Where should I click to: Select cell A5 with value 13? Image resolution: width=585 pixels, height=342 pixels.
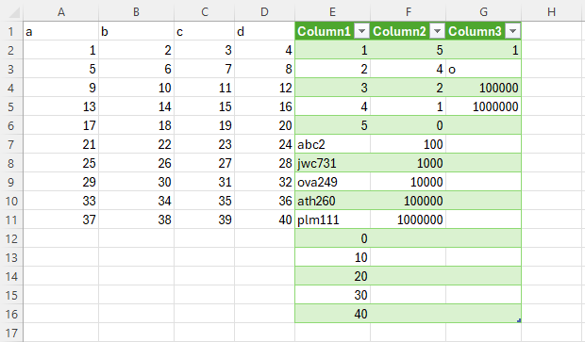click(x=61, y=106)
